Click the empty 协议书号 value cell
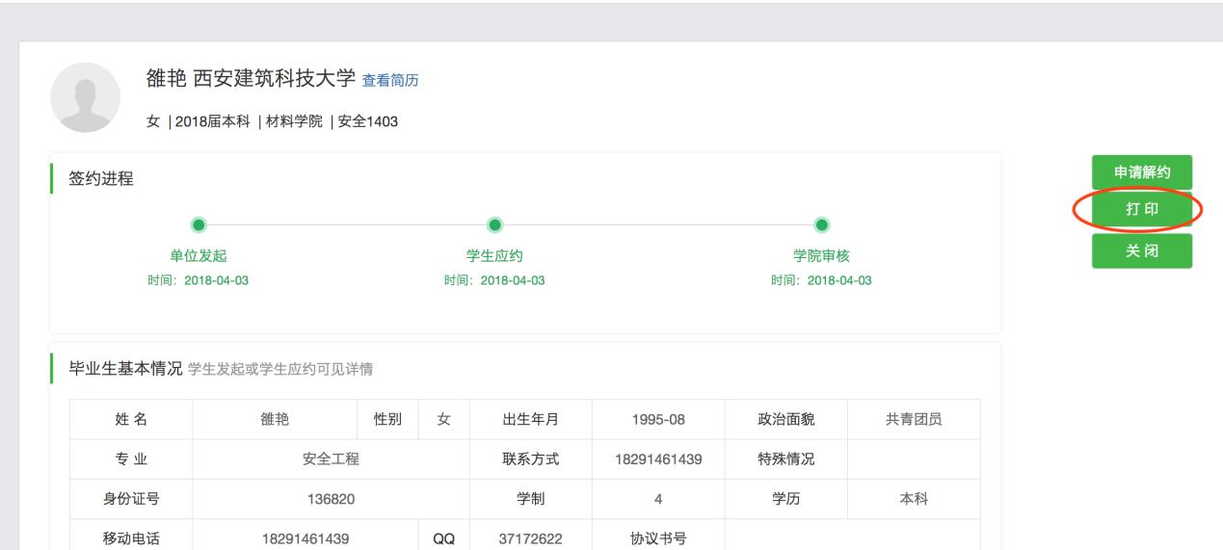1223x550 pixels. 852,539
